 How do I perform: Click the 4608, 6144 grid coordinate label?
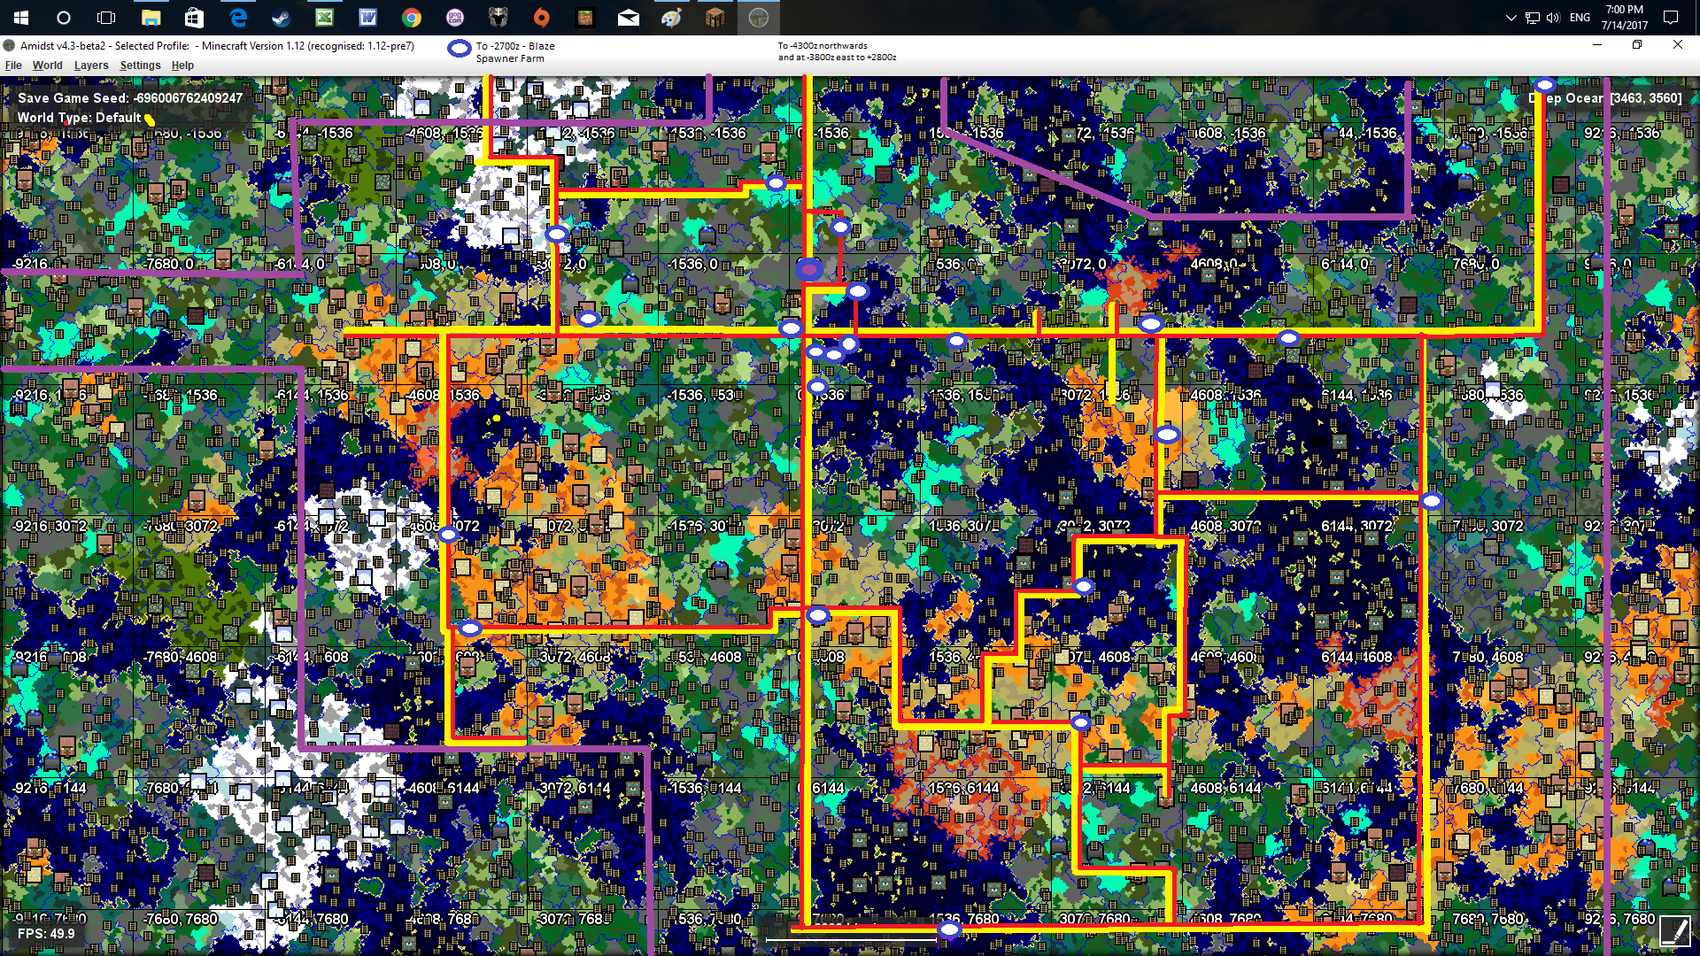click(x=1226, y=788)
